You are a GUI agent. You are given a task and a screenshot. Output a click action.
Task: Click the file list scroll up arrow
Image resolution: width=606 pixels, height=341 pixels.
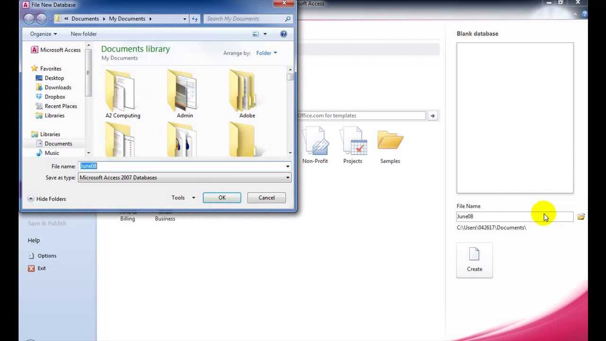[290, 70]
